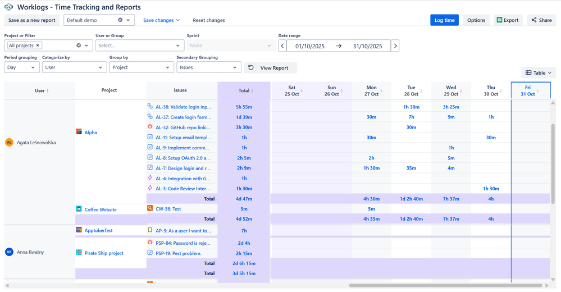
Task: Open the Save changes menu
Action: (161, 20)
